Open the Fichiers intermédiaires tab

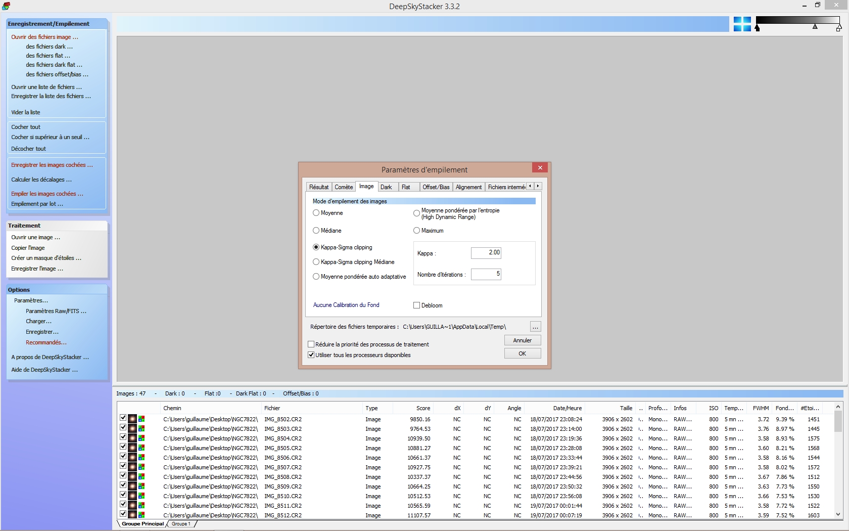pos(506,187)
